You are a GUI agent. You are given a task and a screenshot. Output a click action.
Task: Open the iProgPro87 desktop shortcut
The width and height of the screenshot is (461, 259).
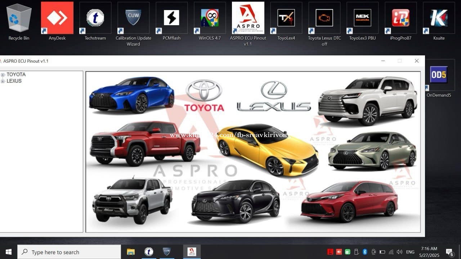point(400,18)
